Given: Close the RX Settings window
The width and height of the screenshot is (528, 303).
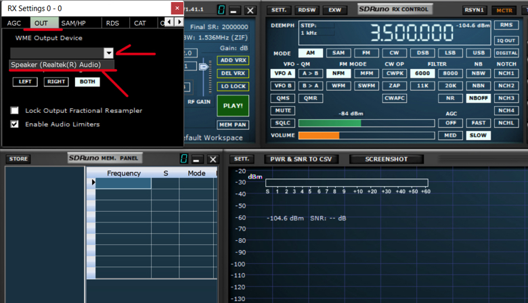Looking at the screenshot, I should click(x=177, y=8).
